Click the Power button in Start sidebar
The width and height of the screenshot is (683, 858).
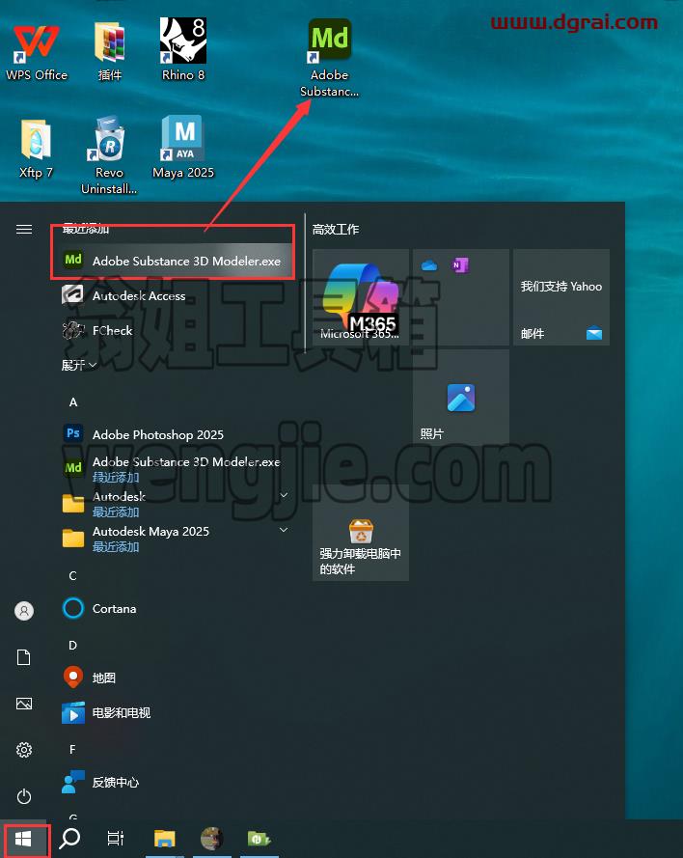[24, 796]
